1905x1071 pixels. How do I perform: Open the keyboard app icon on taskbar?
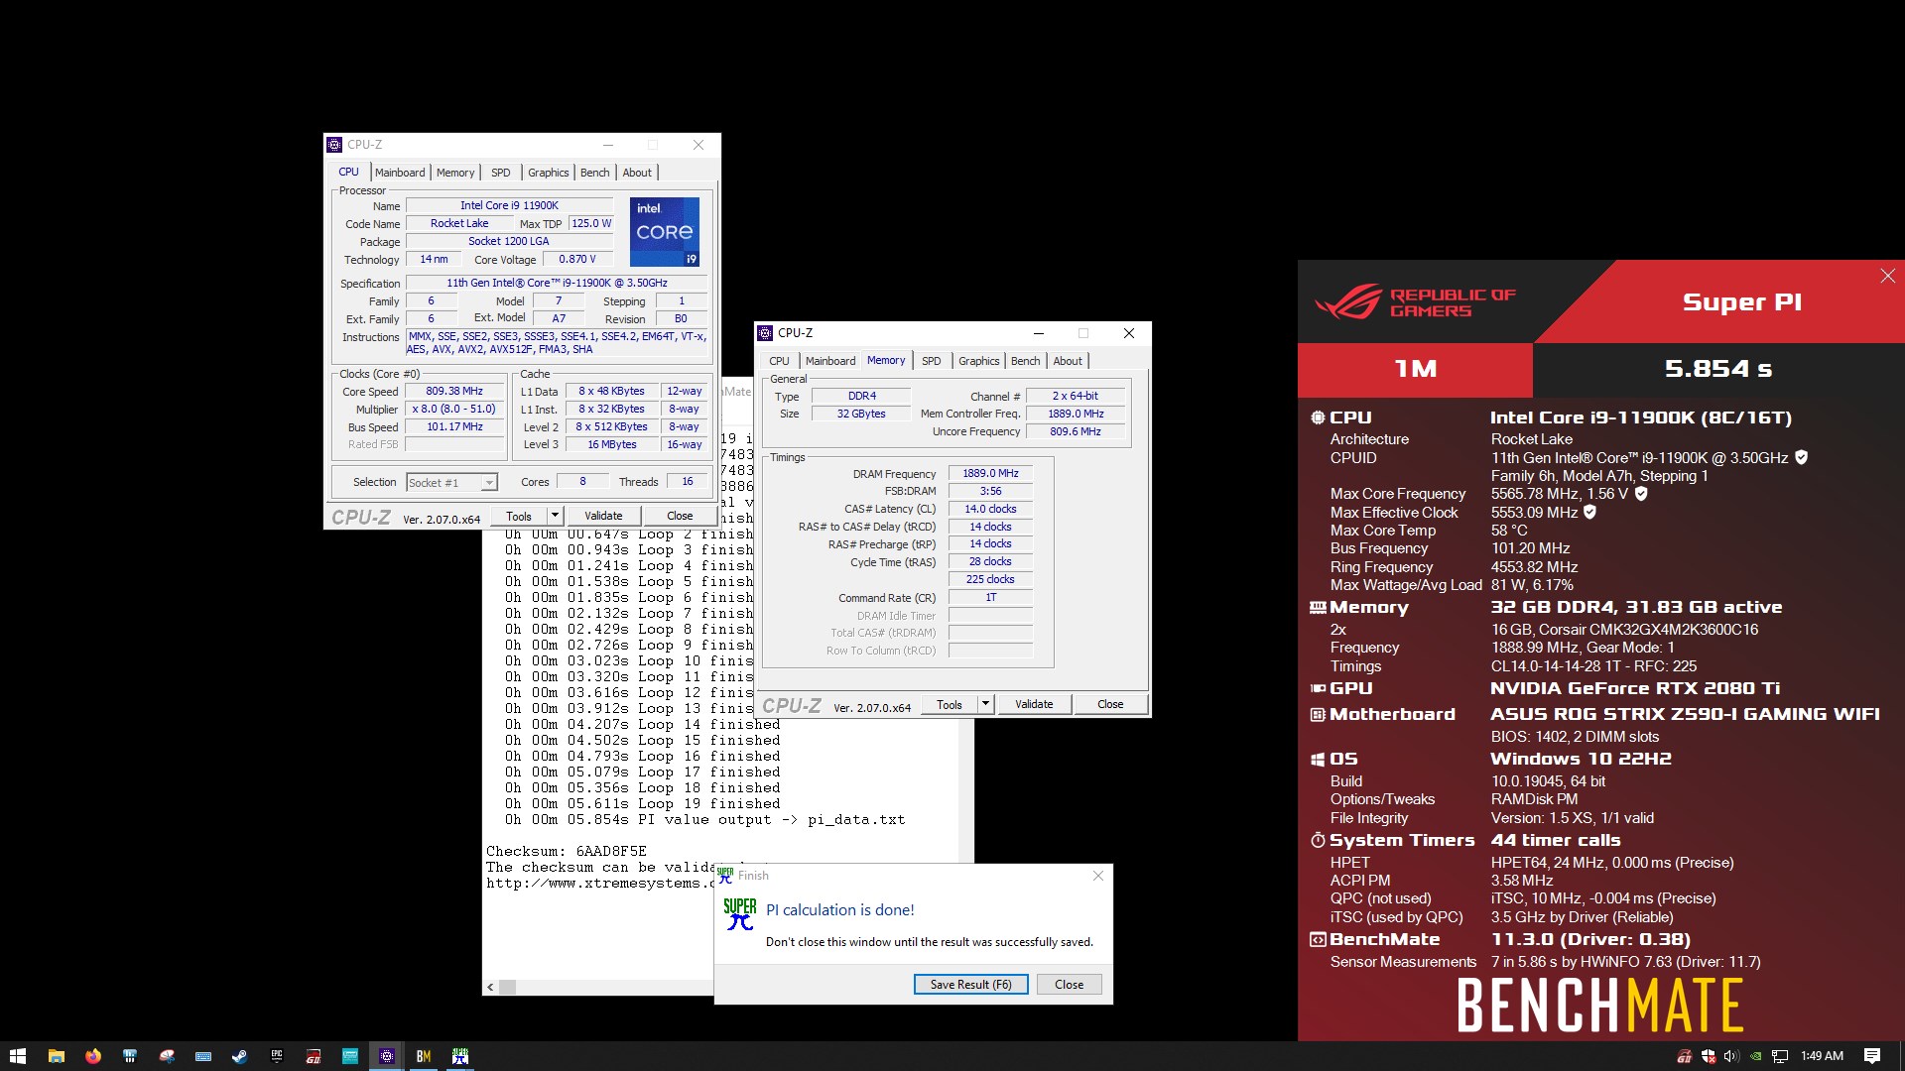tap(202, 1056)
